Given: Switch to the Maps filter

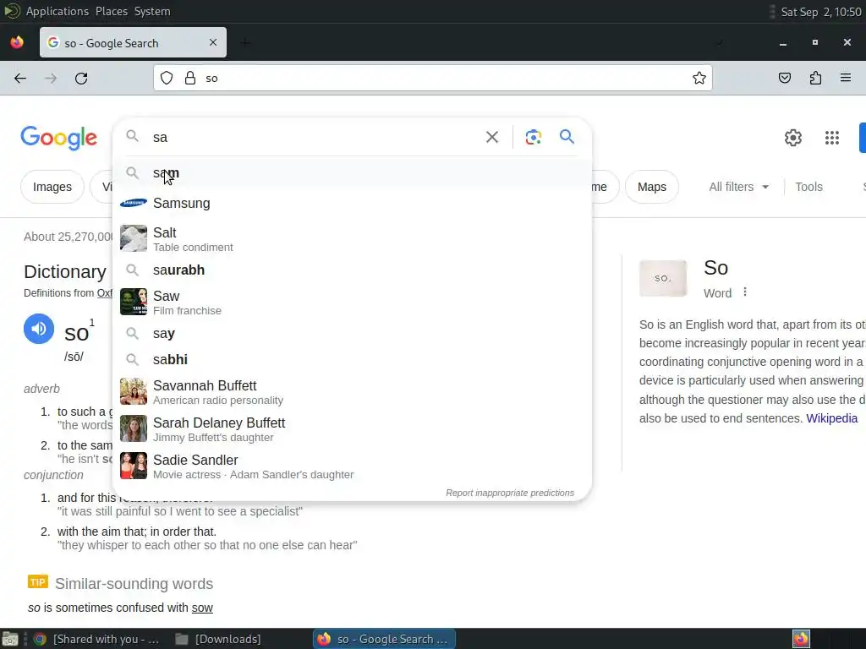Looking at the screenshot, I should click(652, 187).
